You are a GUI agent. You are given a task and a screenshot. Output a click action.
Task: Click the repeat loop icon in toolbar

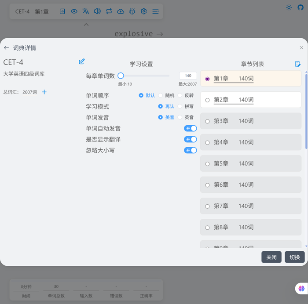click(x=109, y=11)
